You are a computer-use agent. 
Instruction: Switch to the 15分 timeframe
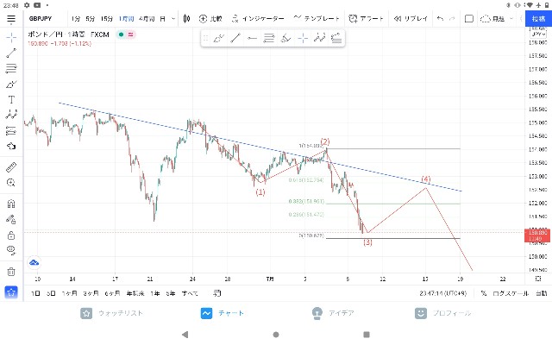107,19
